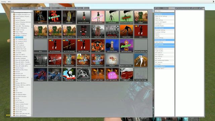Open Admin Server Settings
This screenshot has width=215, height=121.
(164, 16)
